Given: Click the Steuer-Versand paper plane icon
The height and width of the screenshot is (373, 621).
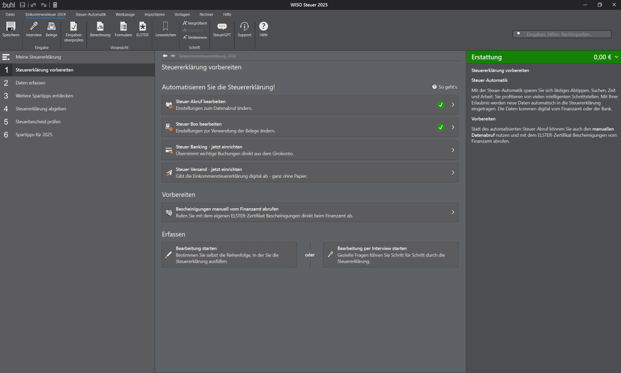Looking at the screenshot, I should [169, 173].
